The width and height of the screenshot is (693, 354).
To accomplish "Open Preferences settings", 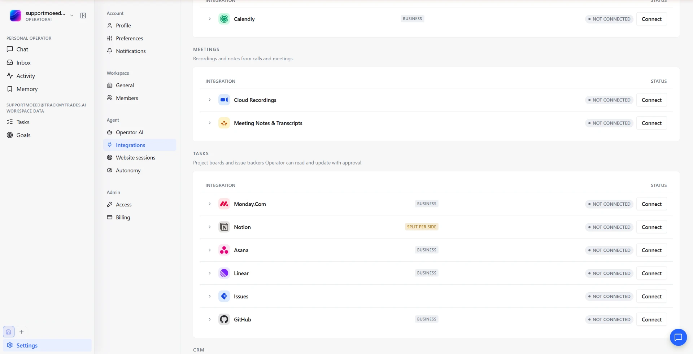I will click(140, 38).
